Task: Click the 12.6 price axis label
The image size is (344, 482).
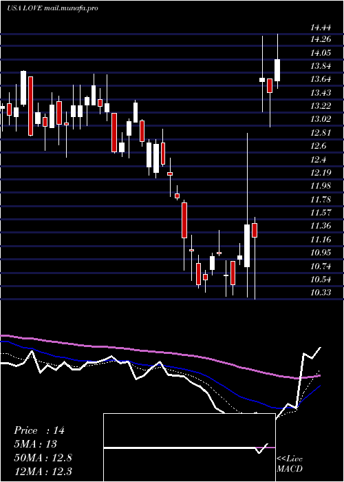Action: point(318,146)
